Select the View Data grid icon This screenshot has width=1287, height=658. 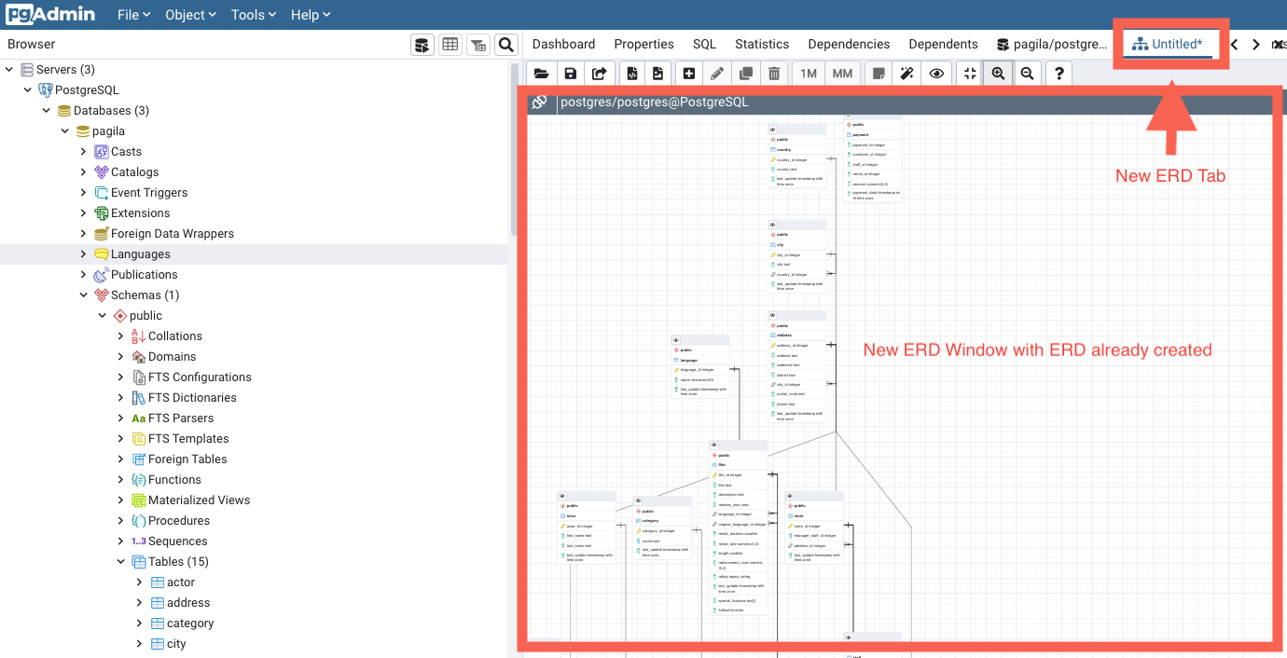pyautogui.click(x=450, y=44)
